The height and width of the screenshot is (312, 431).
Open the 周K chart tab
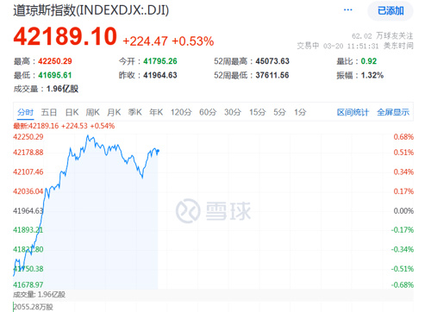(x=92, y=112)
